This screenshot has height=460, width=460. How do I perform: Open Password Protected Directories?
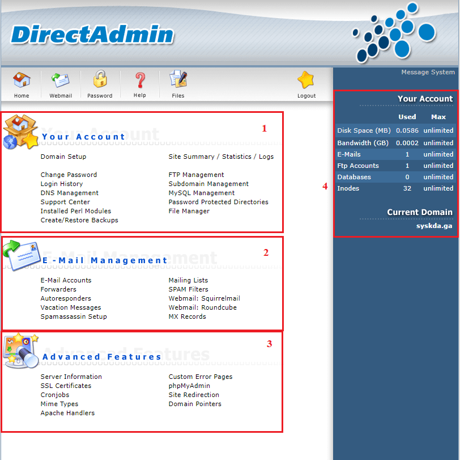(218, 202)
